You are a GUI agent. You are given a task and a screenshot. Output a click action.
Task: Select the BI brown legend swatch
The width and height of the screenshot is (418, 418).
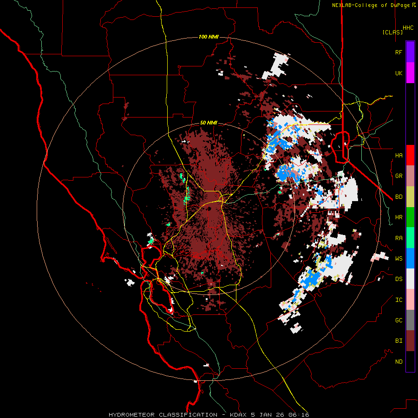point(410,341)
